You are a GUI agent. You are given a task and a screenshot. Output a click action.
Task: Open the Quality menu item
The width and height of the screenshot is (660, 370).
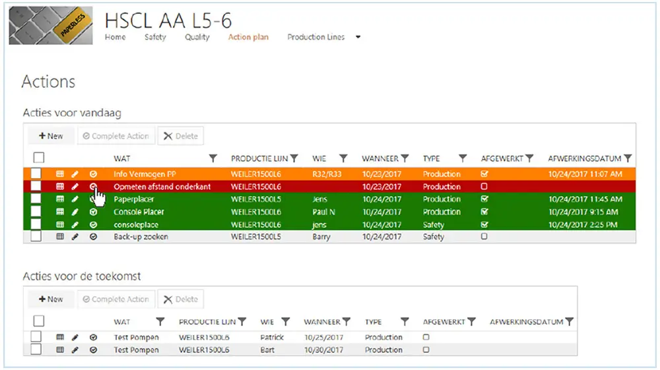click(x=197, y=37)
